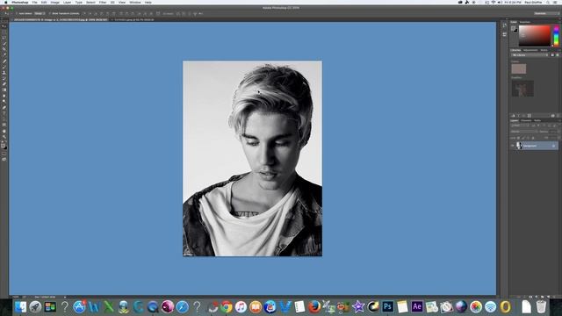Image resolution: width=562 pixels, height=316 pixels.
Task: Click the toolbar foreground color swatch
Action: 4,145
